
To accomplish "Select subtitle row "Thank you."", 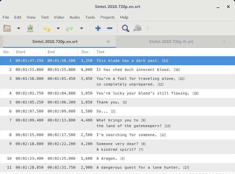I will pos(117,102).
